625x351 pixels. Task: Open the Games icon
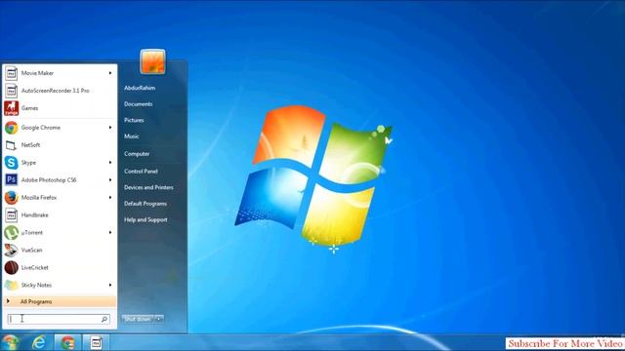coord(11,108)
